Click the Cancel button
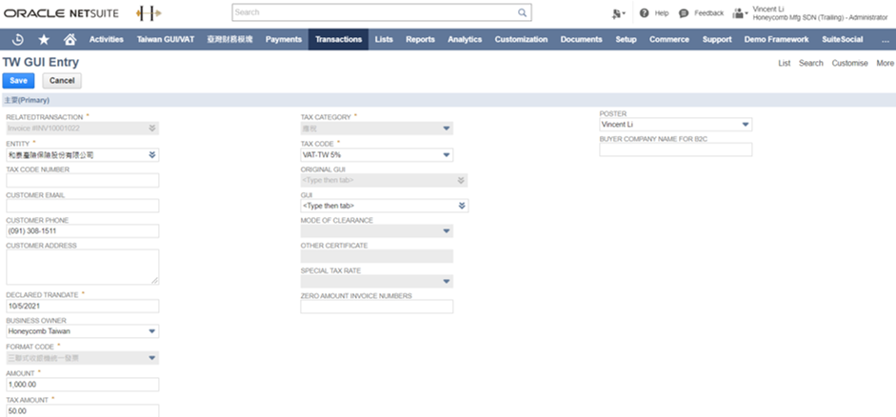This screenshot has height=417, width=896. [62, 81]
